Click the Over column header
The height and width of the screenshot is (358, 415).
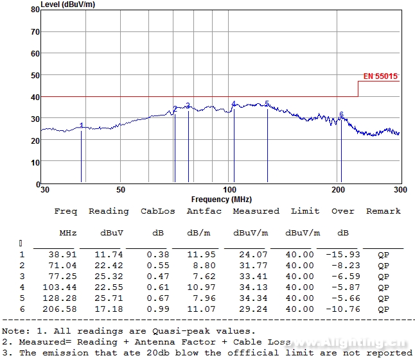343,211
